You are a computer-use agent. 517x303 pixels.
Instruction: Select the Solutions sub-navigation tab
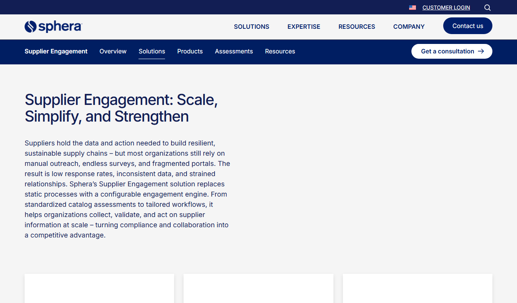pos(152,51)
